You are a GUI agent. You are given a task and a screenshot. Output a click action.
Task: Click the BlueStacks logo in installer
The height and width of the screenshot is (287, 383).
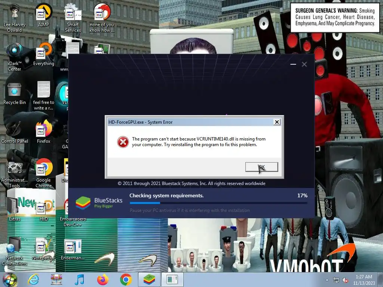pyautogui.click(x=83, y=203)
